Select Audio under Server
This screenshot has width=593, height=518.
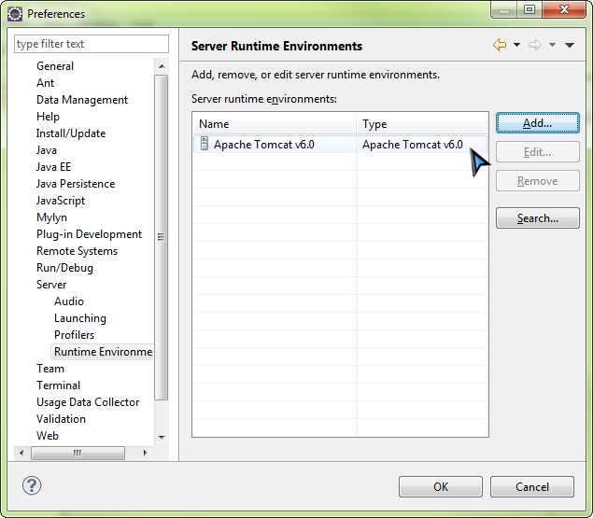pos(69,301)
